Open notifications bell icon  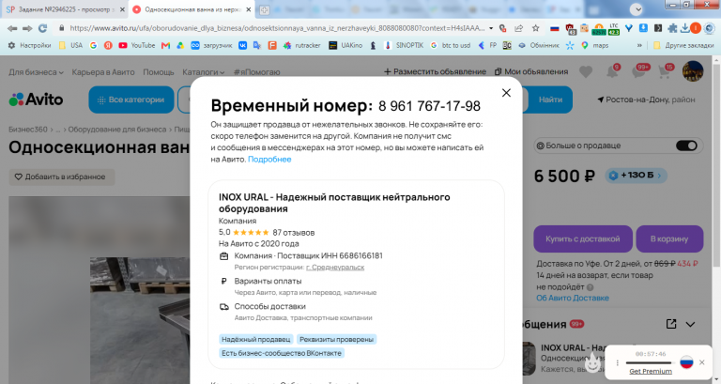612,71
